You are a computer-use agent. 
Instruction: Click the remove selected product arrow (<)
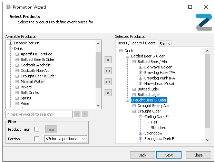pyautogui.click(x=108, y=93)
